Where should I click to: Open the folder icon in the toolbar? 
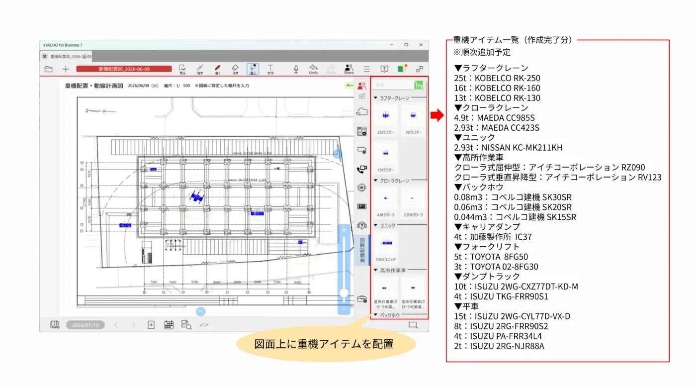pos(48,69)
